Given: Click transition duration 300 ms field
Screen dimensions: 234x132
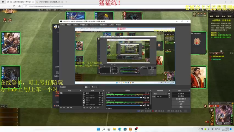Looking at the screenshot, I should 162,97.
